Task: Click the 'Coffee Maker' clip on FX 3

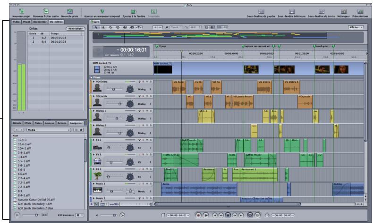Action: coord(260,160)
